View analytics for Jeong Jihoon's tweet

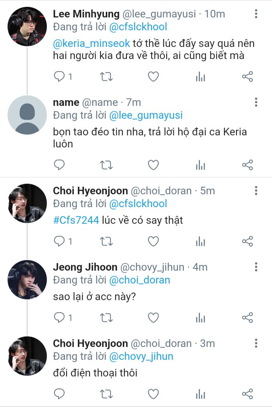[200, 318]
